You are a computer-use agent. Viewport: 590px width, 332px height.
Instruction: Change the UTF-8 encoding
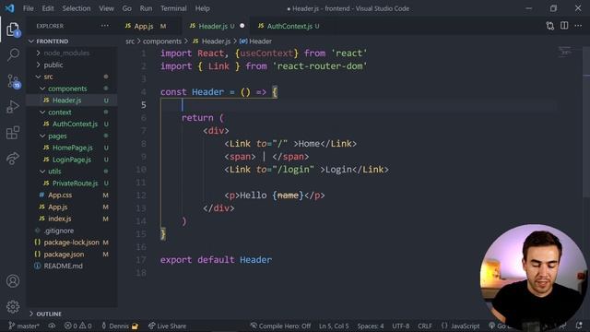[x=401, y=326]
